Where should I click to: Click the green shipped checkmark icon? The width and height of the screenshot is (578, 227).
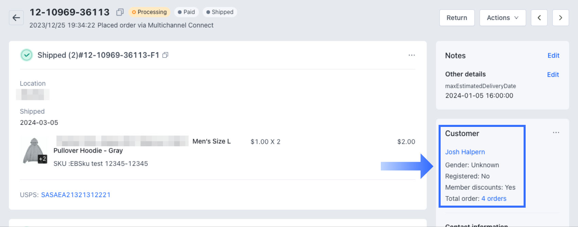[x=26, y=55]
